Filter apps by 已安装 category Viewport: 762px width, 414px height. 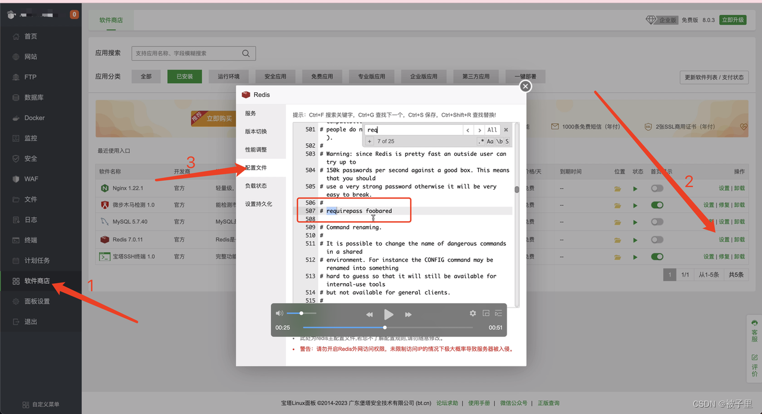[x=185, y=76]
